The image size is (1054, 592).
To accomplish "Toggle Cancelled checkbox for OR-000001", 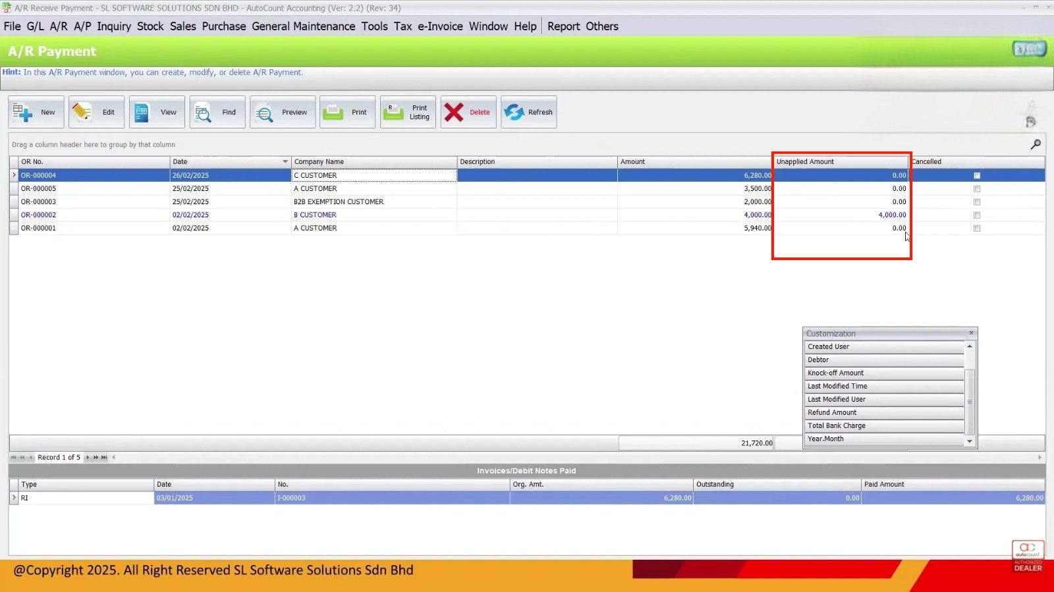I will tap(977, 229).
